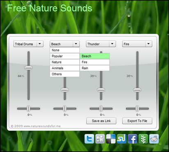Share via StumbleUpon icon
Image resolution: width=169 pixels, height=152 pixels.
pos(121,139)
